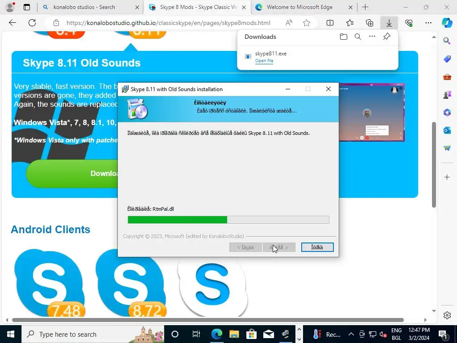Click the Skype 8.72 Android client icon
Image resolution: width=457 pixels, height=343 pixels.
point(131,283)
